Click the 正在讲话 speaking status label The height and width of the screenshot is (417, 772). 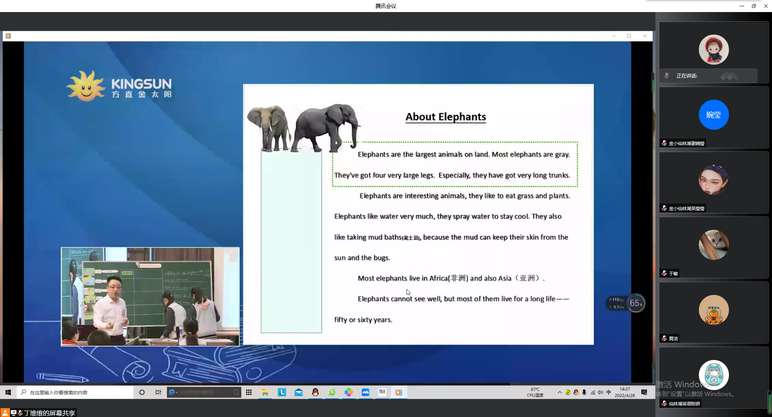[687, 76]
